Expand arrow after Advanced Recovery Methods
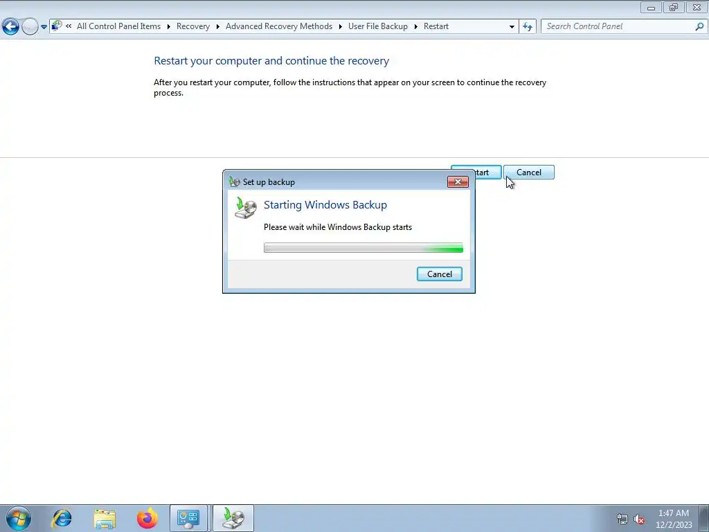Screen dimensions: 709x532 coord(341,27)
